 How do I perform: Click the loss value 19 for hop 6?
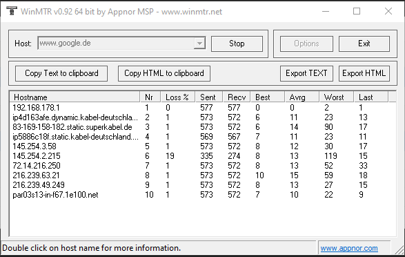click(170, 156)
